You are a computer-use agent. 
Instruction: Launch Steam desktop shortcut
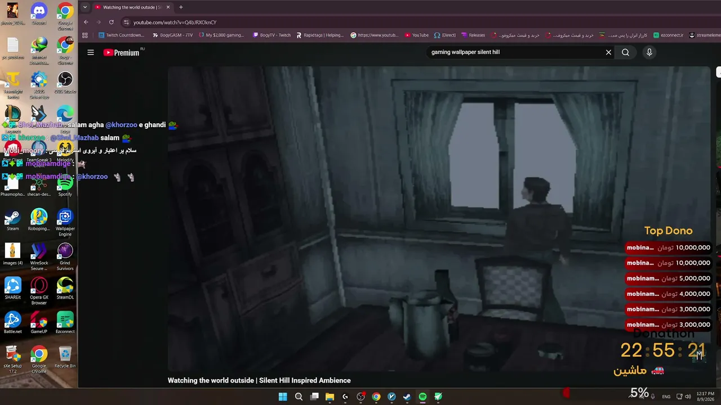[x=13, y=220]
